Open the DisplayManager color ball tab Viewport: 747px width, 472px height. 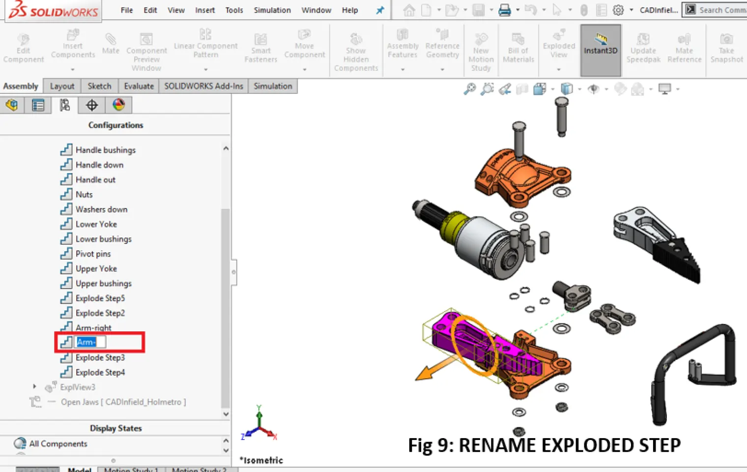(x=118, y=105)
